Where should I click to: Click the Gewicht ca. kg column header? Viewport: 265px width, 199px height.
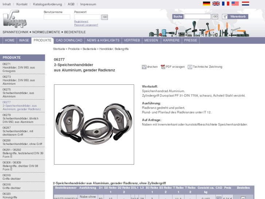point(206,190)
